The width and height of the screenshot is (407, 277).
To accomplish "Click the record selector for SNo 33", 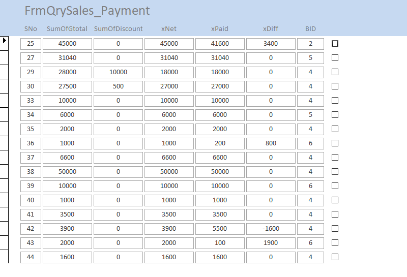I will (4, 101).
